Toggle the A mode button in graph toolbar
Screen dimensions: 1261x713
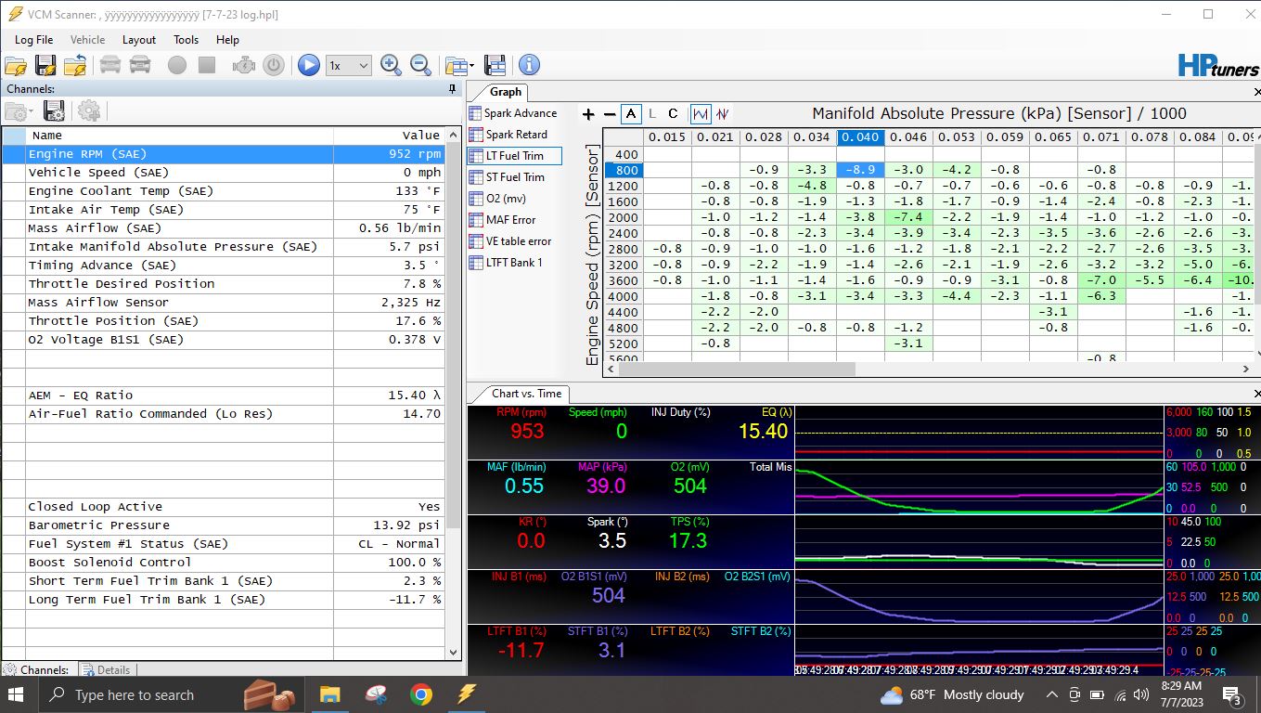(x=632, y=114)
